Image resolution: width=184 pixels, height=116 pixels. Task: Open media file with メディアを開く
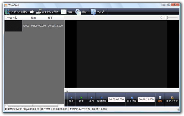16,12
